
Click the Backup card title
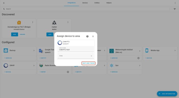coord(13,50)
